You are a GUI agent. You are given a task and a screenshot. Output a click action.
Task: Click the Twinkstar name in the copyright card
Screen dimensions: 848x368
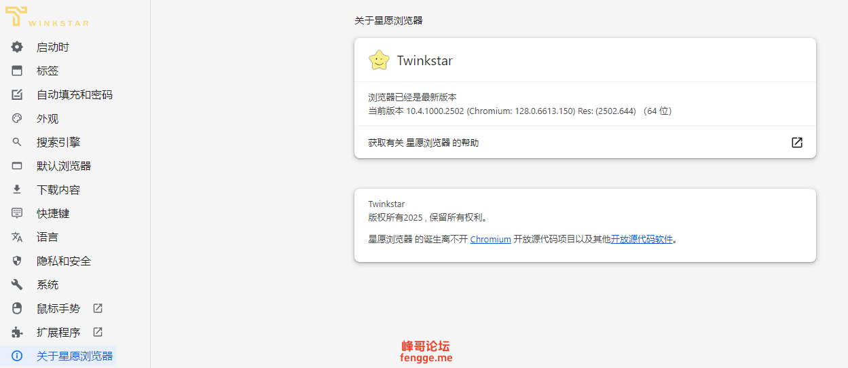[386, 204]
